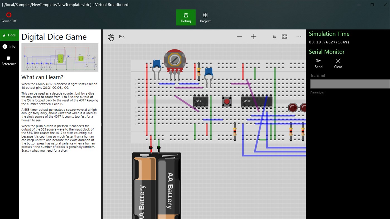Zoom out of the breadboard view
Viewport: 390px width, 219px height.
tap(239, 36)
